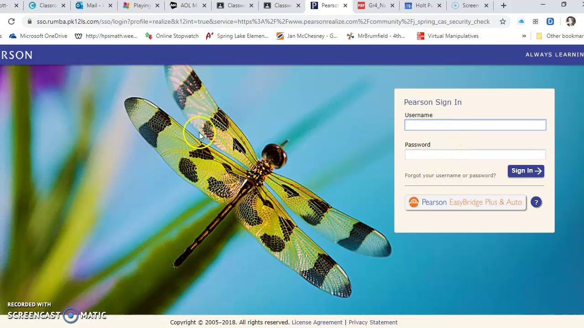Click the Pearson logo in the header

tap(16, 55)
